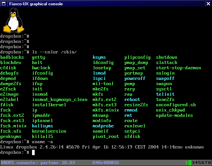Click the cursor block at the prompt
The width and height of the screenshot is (212, 166).
[33, 152]
